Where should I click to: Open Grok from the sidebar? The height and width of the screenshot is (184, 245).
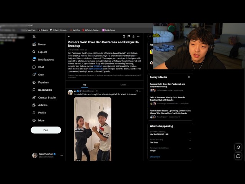pyautogui.click(x=38, y=75)
